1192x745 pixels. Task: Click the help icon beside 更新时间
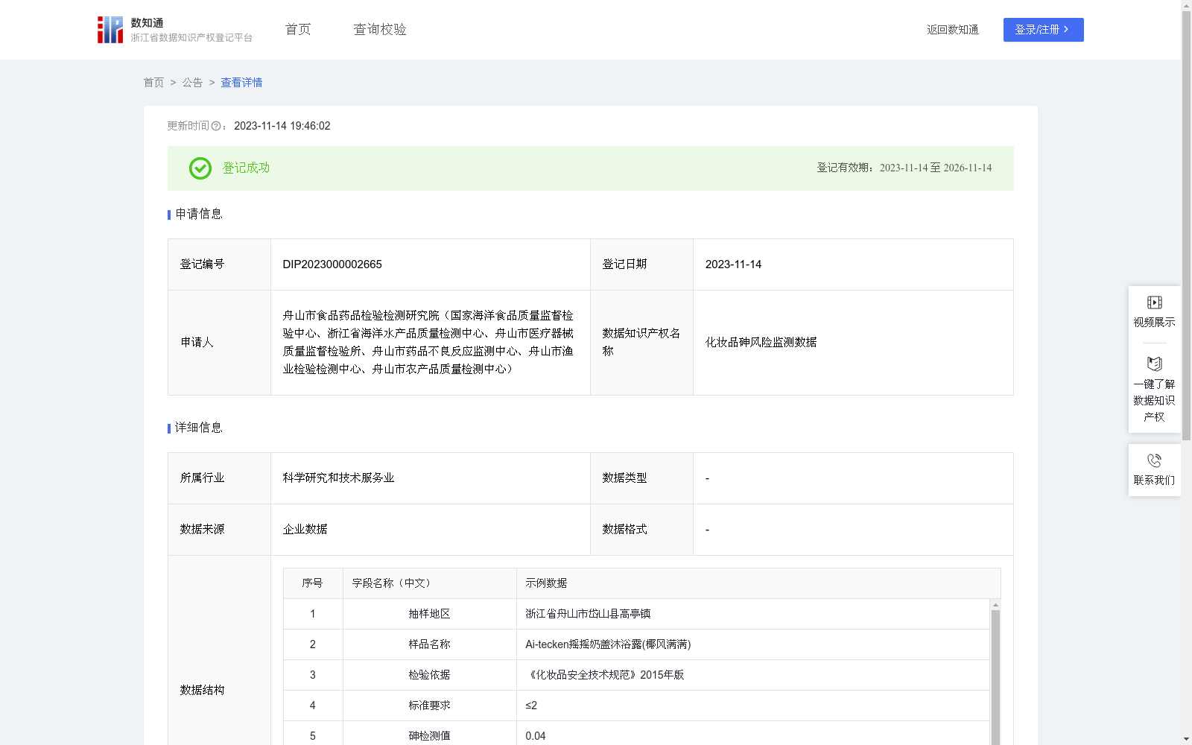coord(216,127)
